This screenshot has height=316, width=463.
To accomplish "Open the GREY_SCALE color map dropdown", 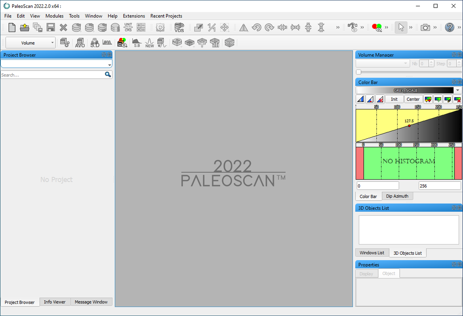I will tap(458, 90).
